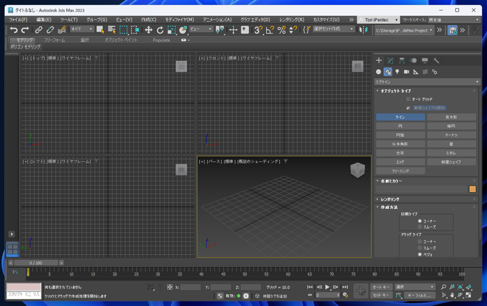
Task: Toggle the Percent Snap icon
Action: click(x=281, y=30)
